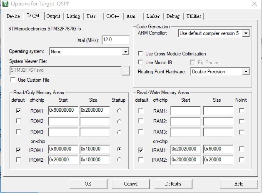The width and height of the screenshot is (262, 193).
Task: Browse for System Viewer File with ellipsis button
Action: point(126,71)
